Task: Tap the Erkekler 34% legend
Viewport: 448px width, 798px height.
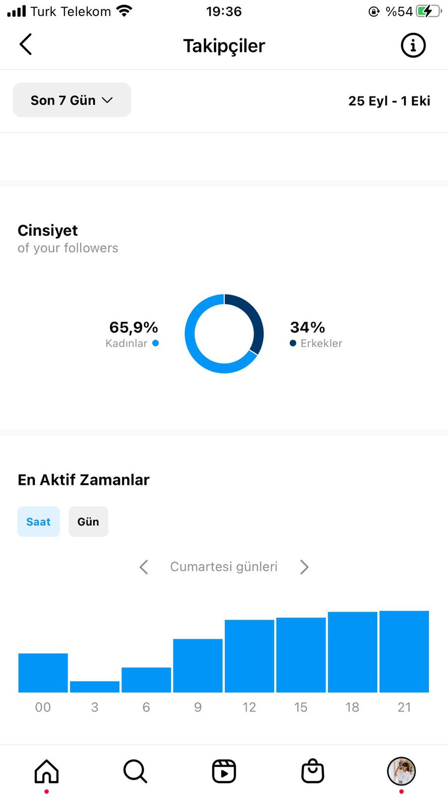Action: 316,334
